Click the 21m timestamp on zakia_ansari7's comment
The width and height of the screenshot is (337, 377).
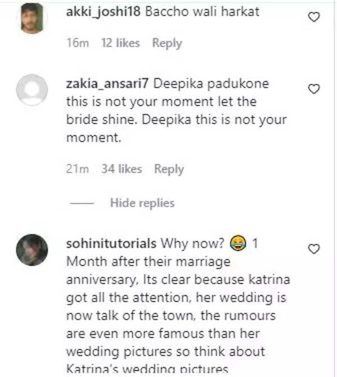pyautogui.click(x=78, y=169)
